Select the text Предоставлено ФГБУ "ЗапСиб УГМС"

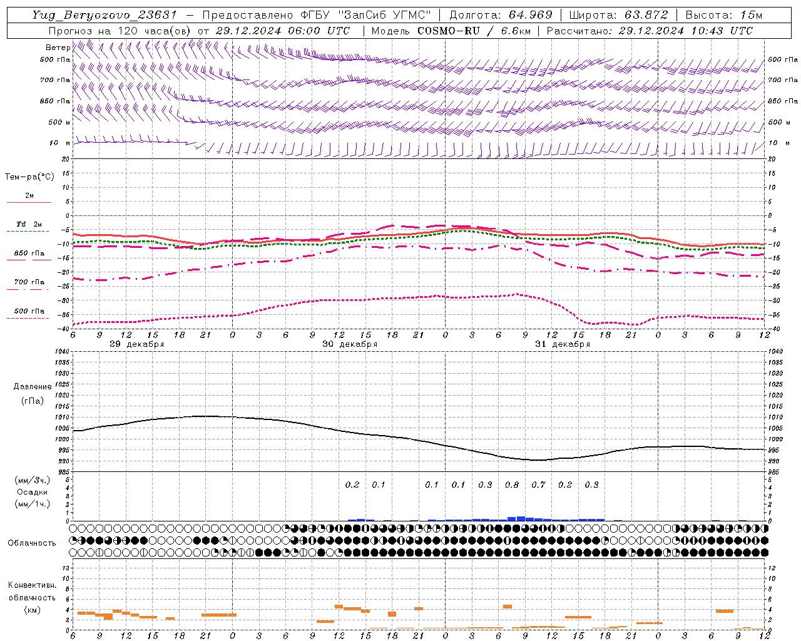click(317, 15)
